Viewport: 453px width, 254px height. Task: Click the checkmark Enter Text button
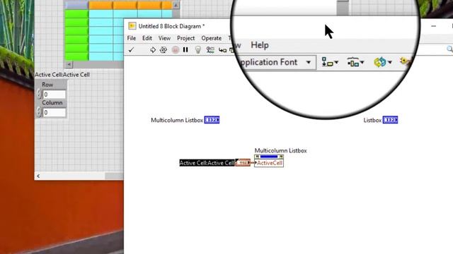pyautogui.click(x=131, y=50)
